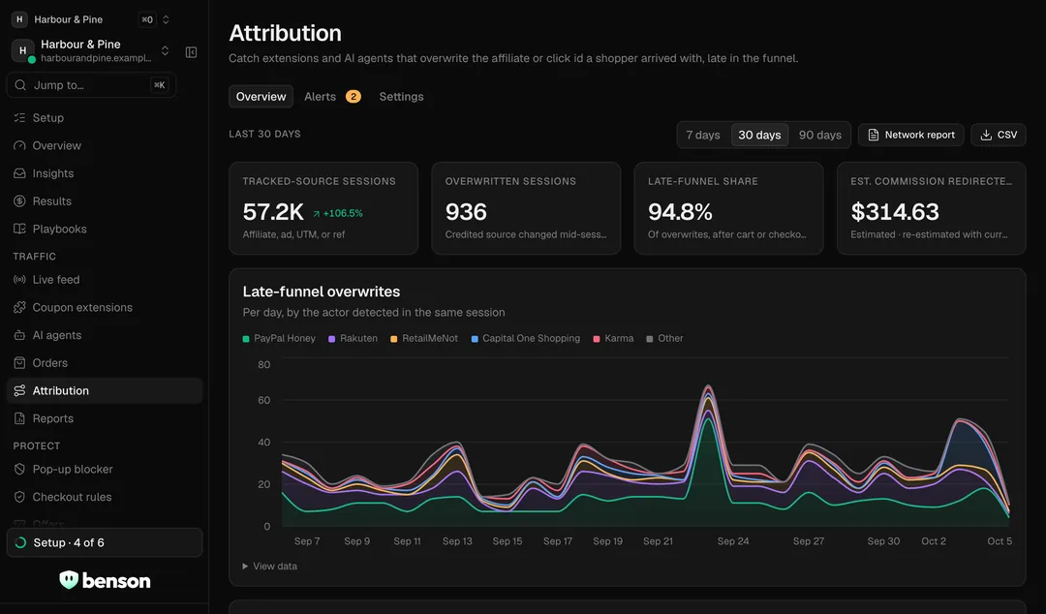Select the 90 days range
The width and height of the screenshot is (1046, 614).
click(x=820, y=135)
